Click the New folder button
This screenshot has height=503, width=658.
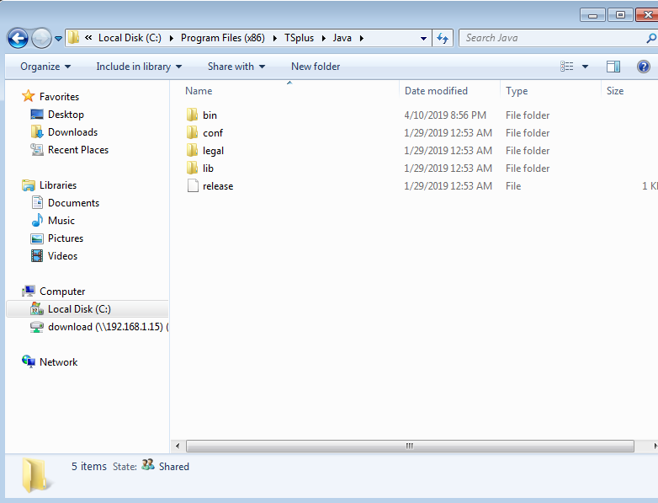[x=316, y=67]
